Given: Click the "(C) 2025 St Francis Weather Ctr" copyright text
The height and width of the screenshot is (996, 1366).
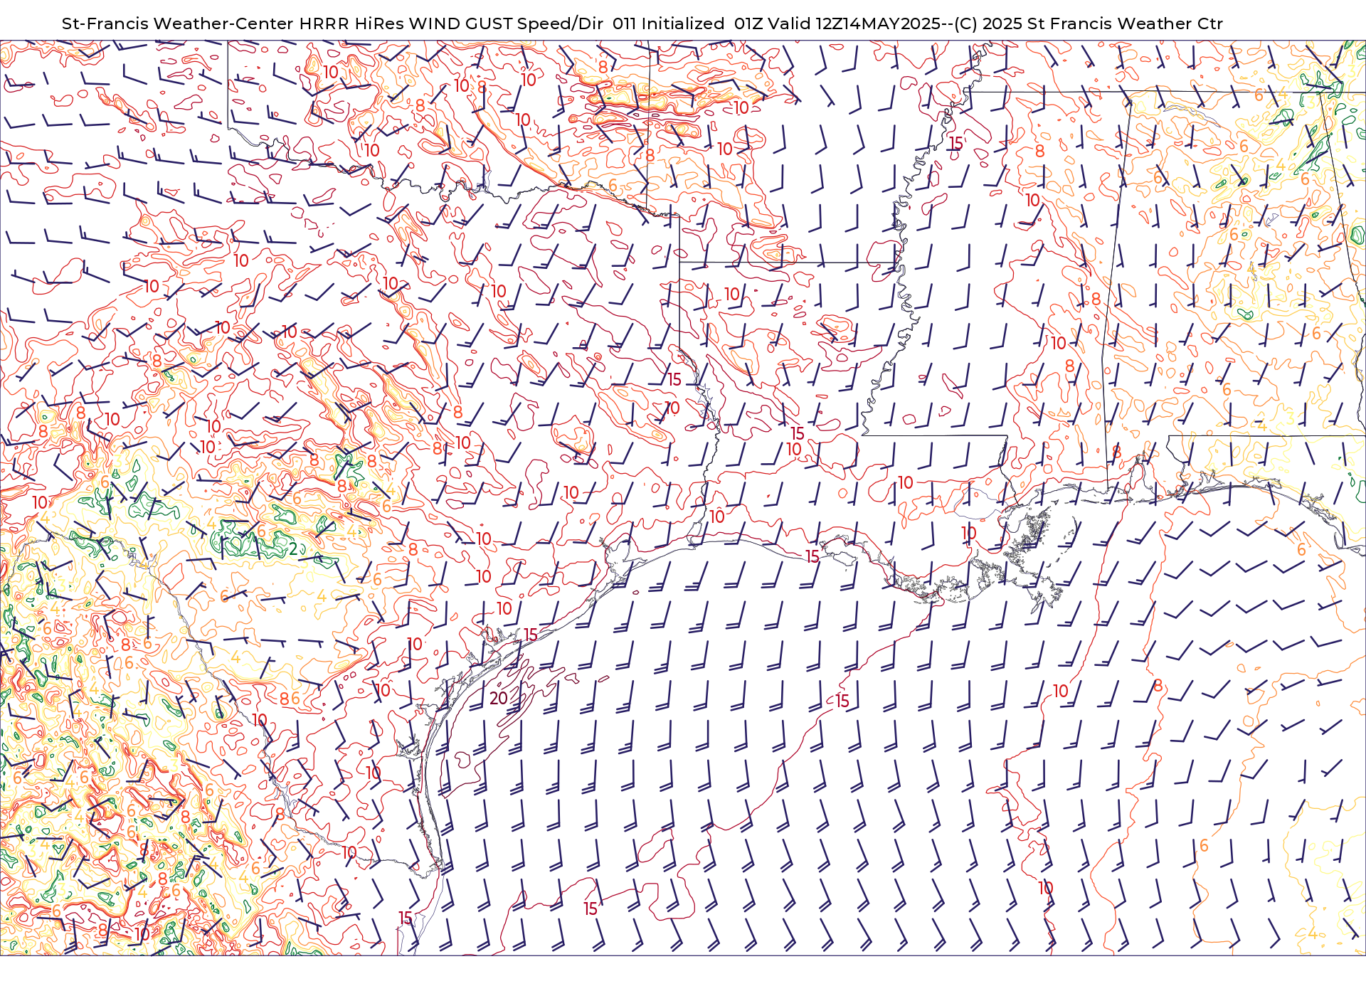Looking at the screenshot, I should 1089,23.
